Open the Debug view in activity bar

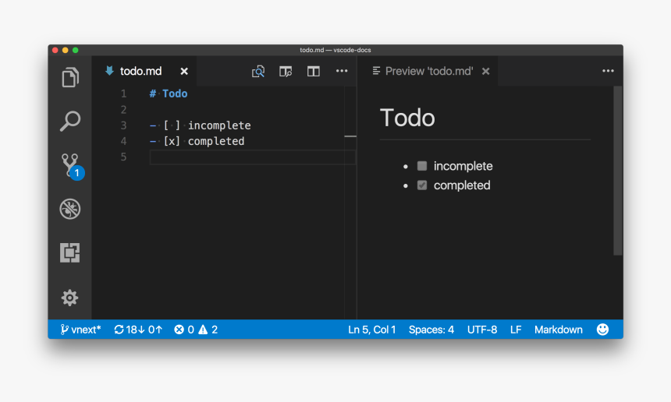coord(69,209)
